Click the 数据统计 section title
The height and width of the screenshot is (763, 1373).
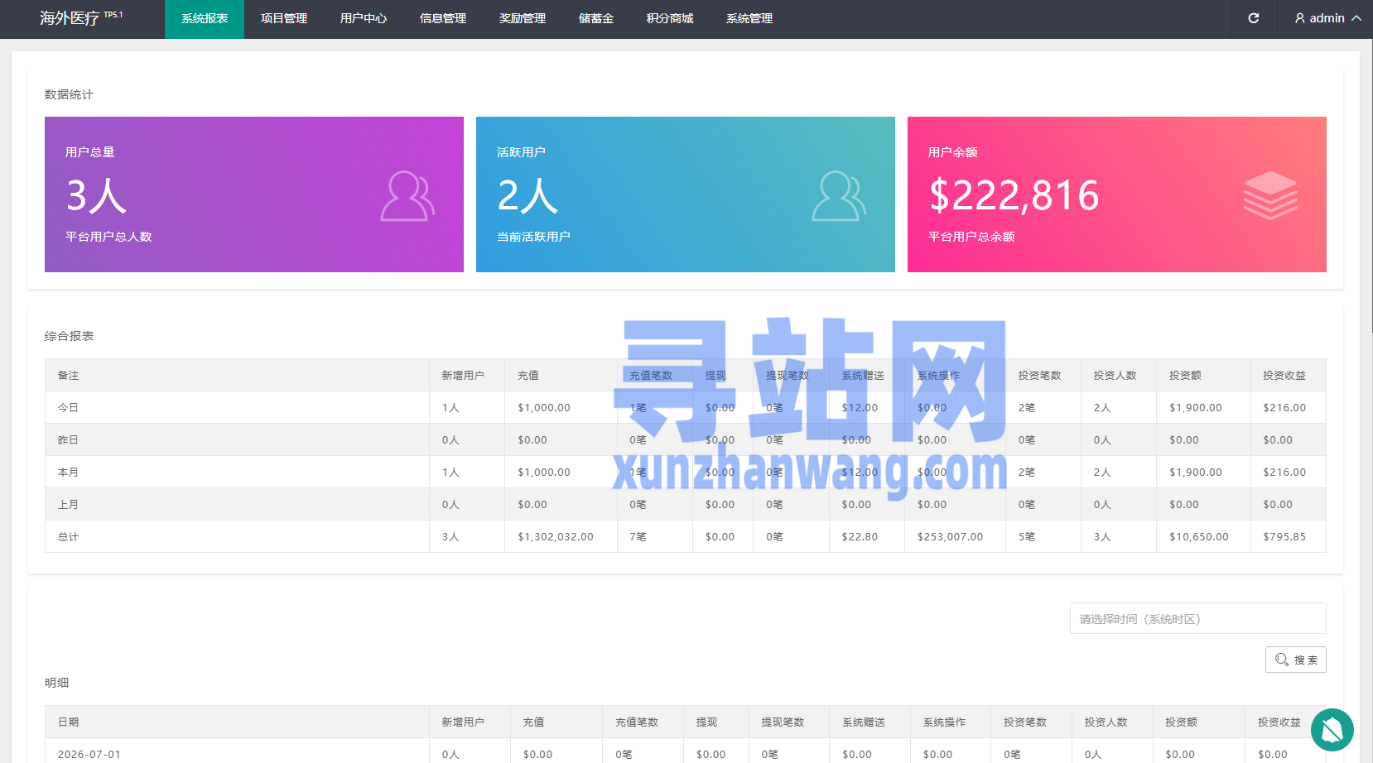(x=69, y=94)
